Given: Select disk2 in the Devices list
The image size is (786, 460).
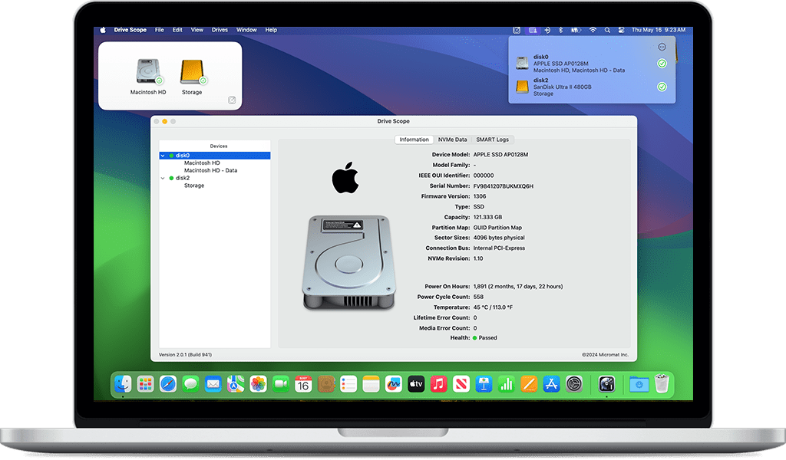Looking at the screenshot, I should click(x=183, y=178).
